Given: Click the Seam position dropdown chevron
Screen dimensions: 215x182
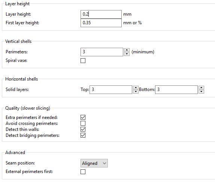Looking at the screenshot, I should [105, 163].
